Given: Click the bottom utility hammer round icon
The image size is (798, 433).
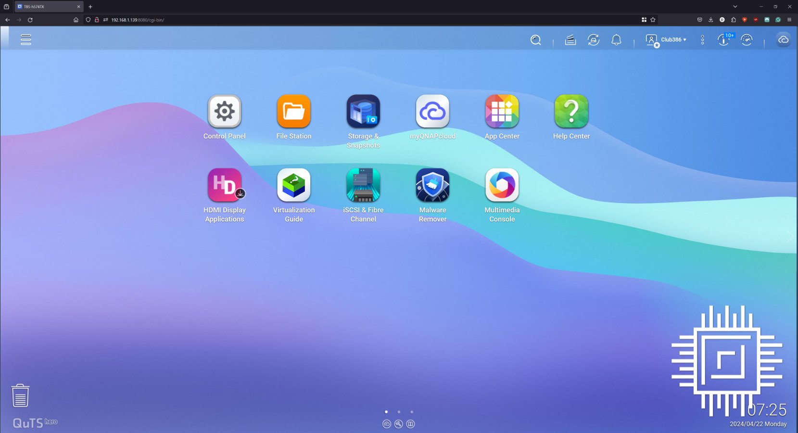Looking at the screenshot, I should click(399, 424).
